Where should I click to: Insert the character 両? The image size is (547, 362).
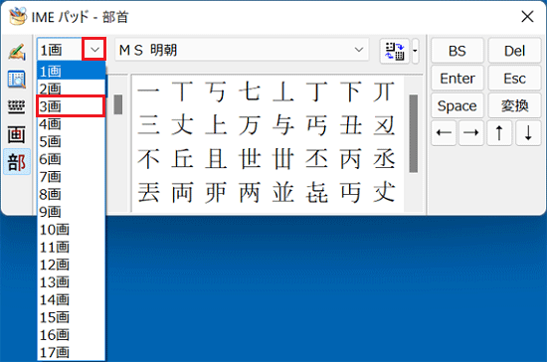(182, 192)
